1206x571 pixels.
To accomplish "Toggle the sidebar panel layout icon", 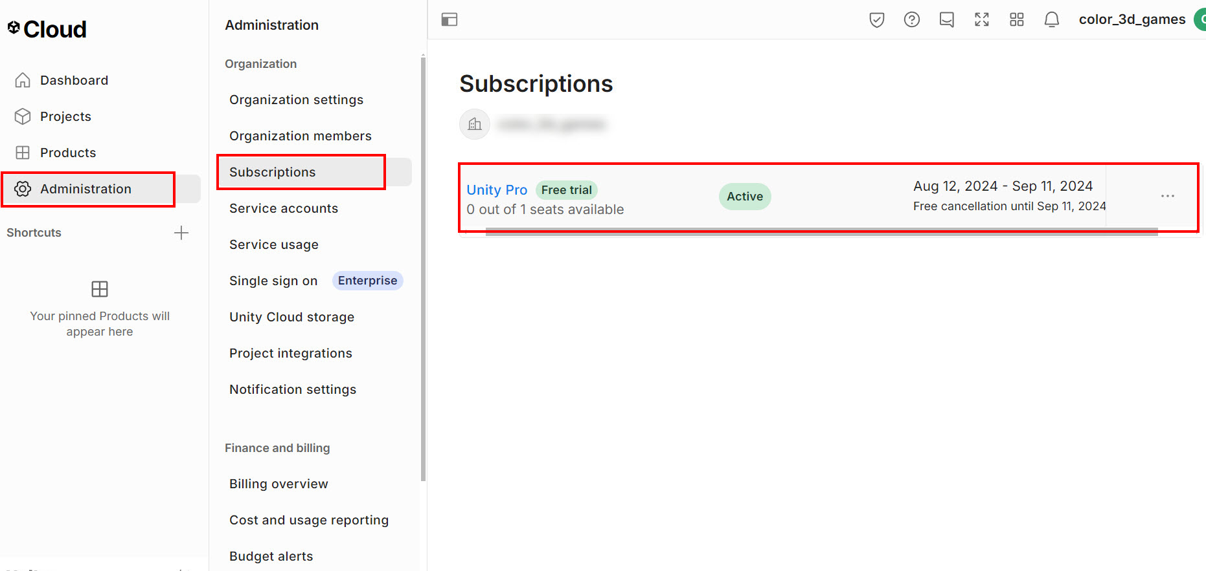I will 449,19.
